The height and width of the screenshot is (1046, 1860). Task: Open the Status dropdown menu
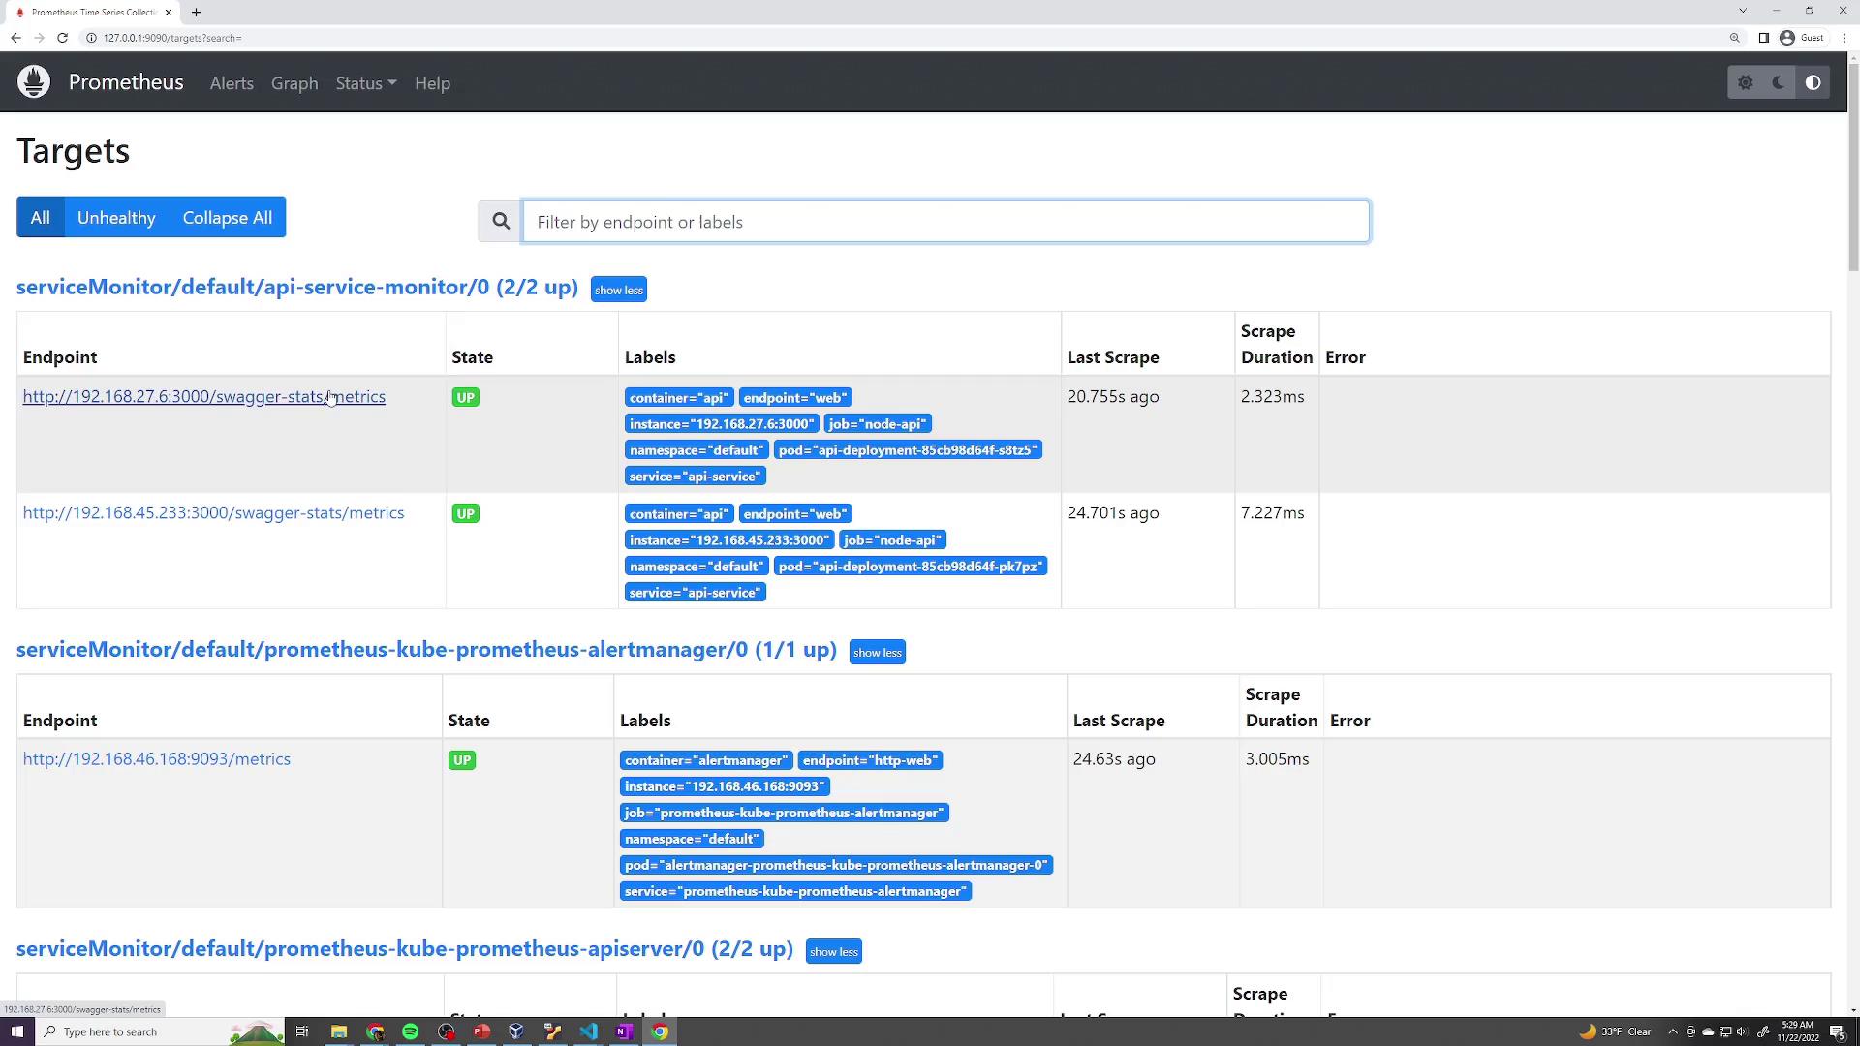pyautogui.click(x=365, y=83)
